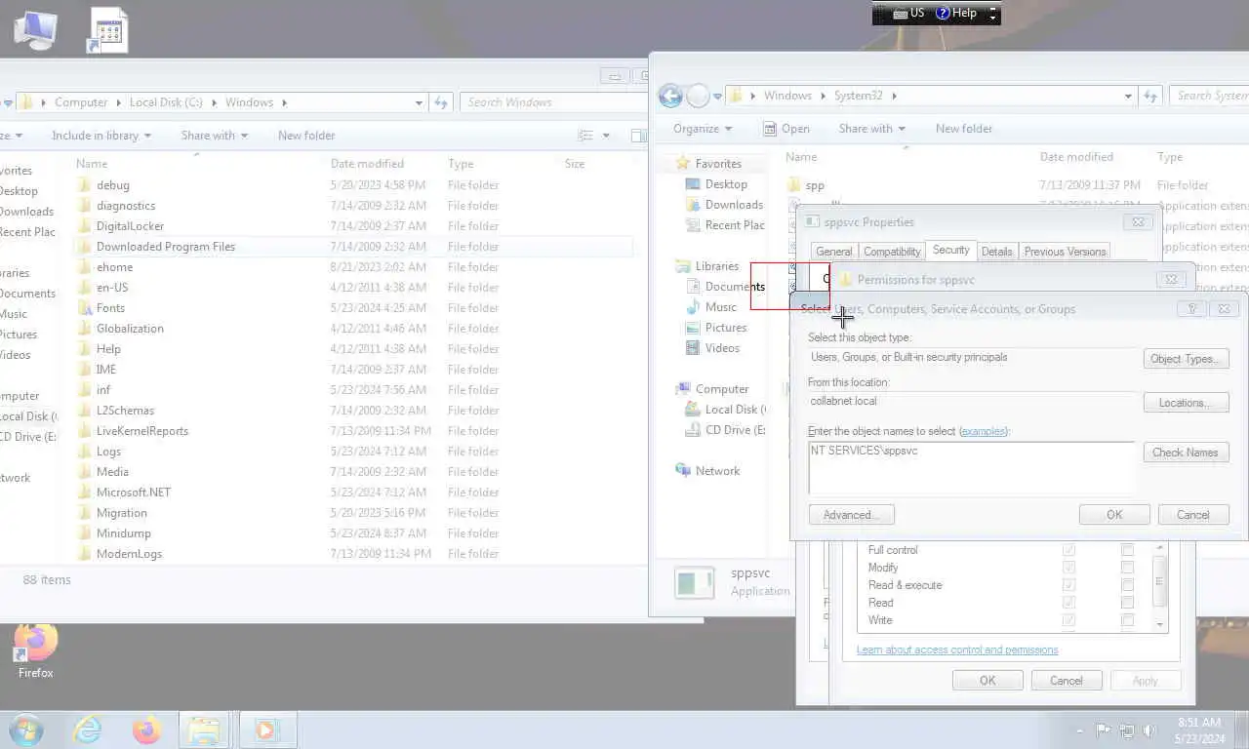Open CD Drive in System32 sidebar
The width and height of the screenshot is (1249, 749).
724,430
